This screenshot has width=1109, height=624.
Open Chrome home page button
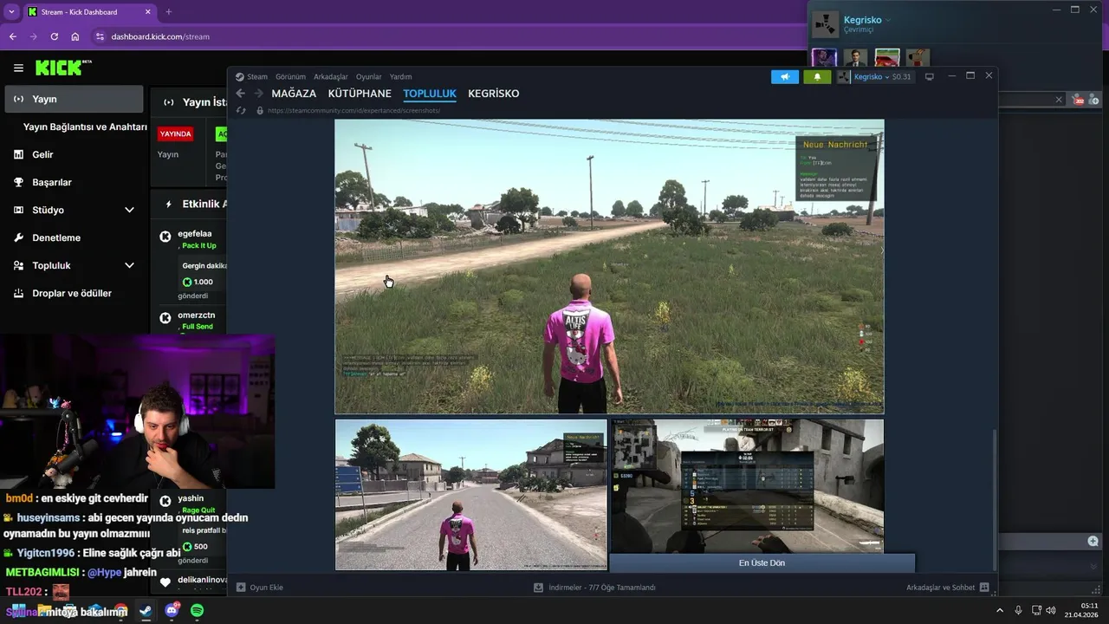[75, 36]
